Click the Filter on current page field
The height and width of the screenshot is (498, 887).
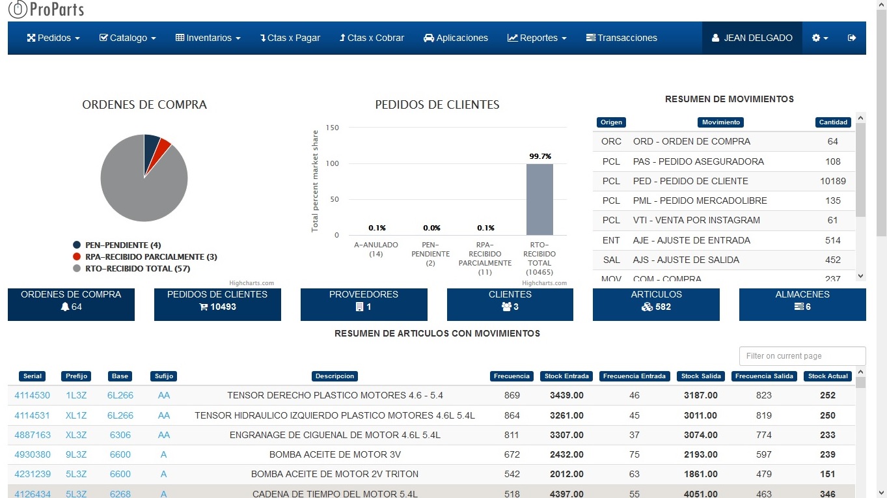click(x=802, y=356)
